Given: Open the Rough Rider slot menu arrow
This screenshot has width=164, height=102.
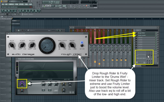Looking at the screenshot, I should pyautogui.click(x=136, y=33).
